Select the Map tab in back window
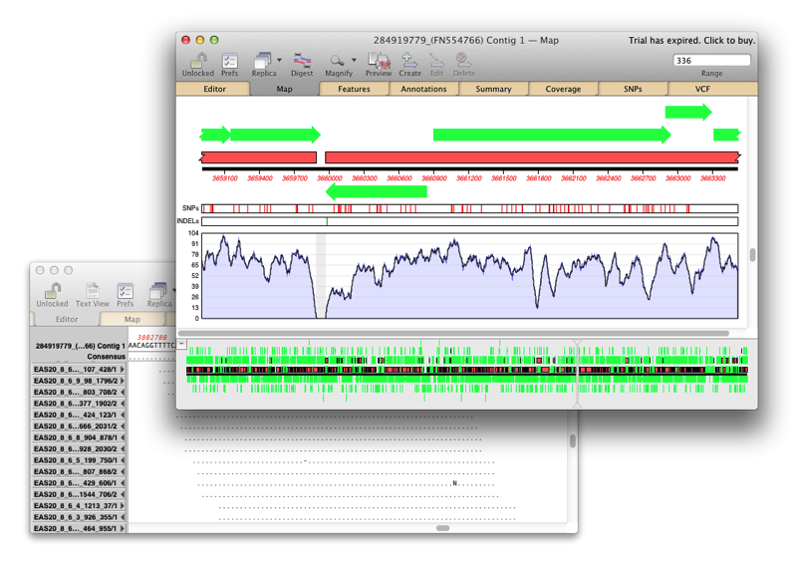Viewport: 797px width, 566px height. (133, 319)
